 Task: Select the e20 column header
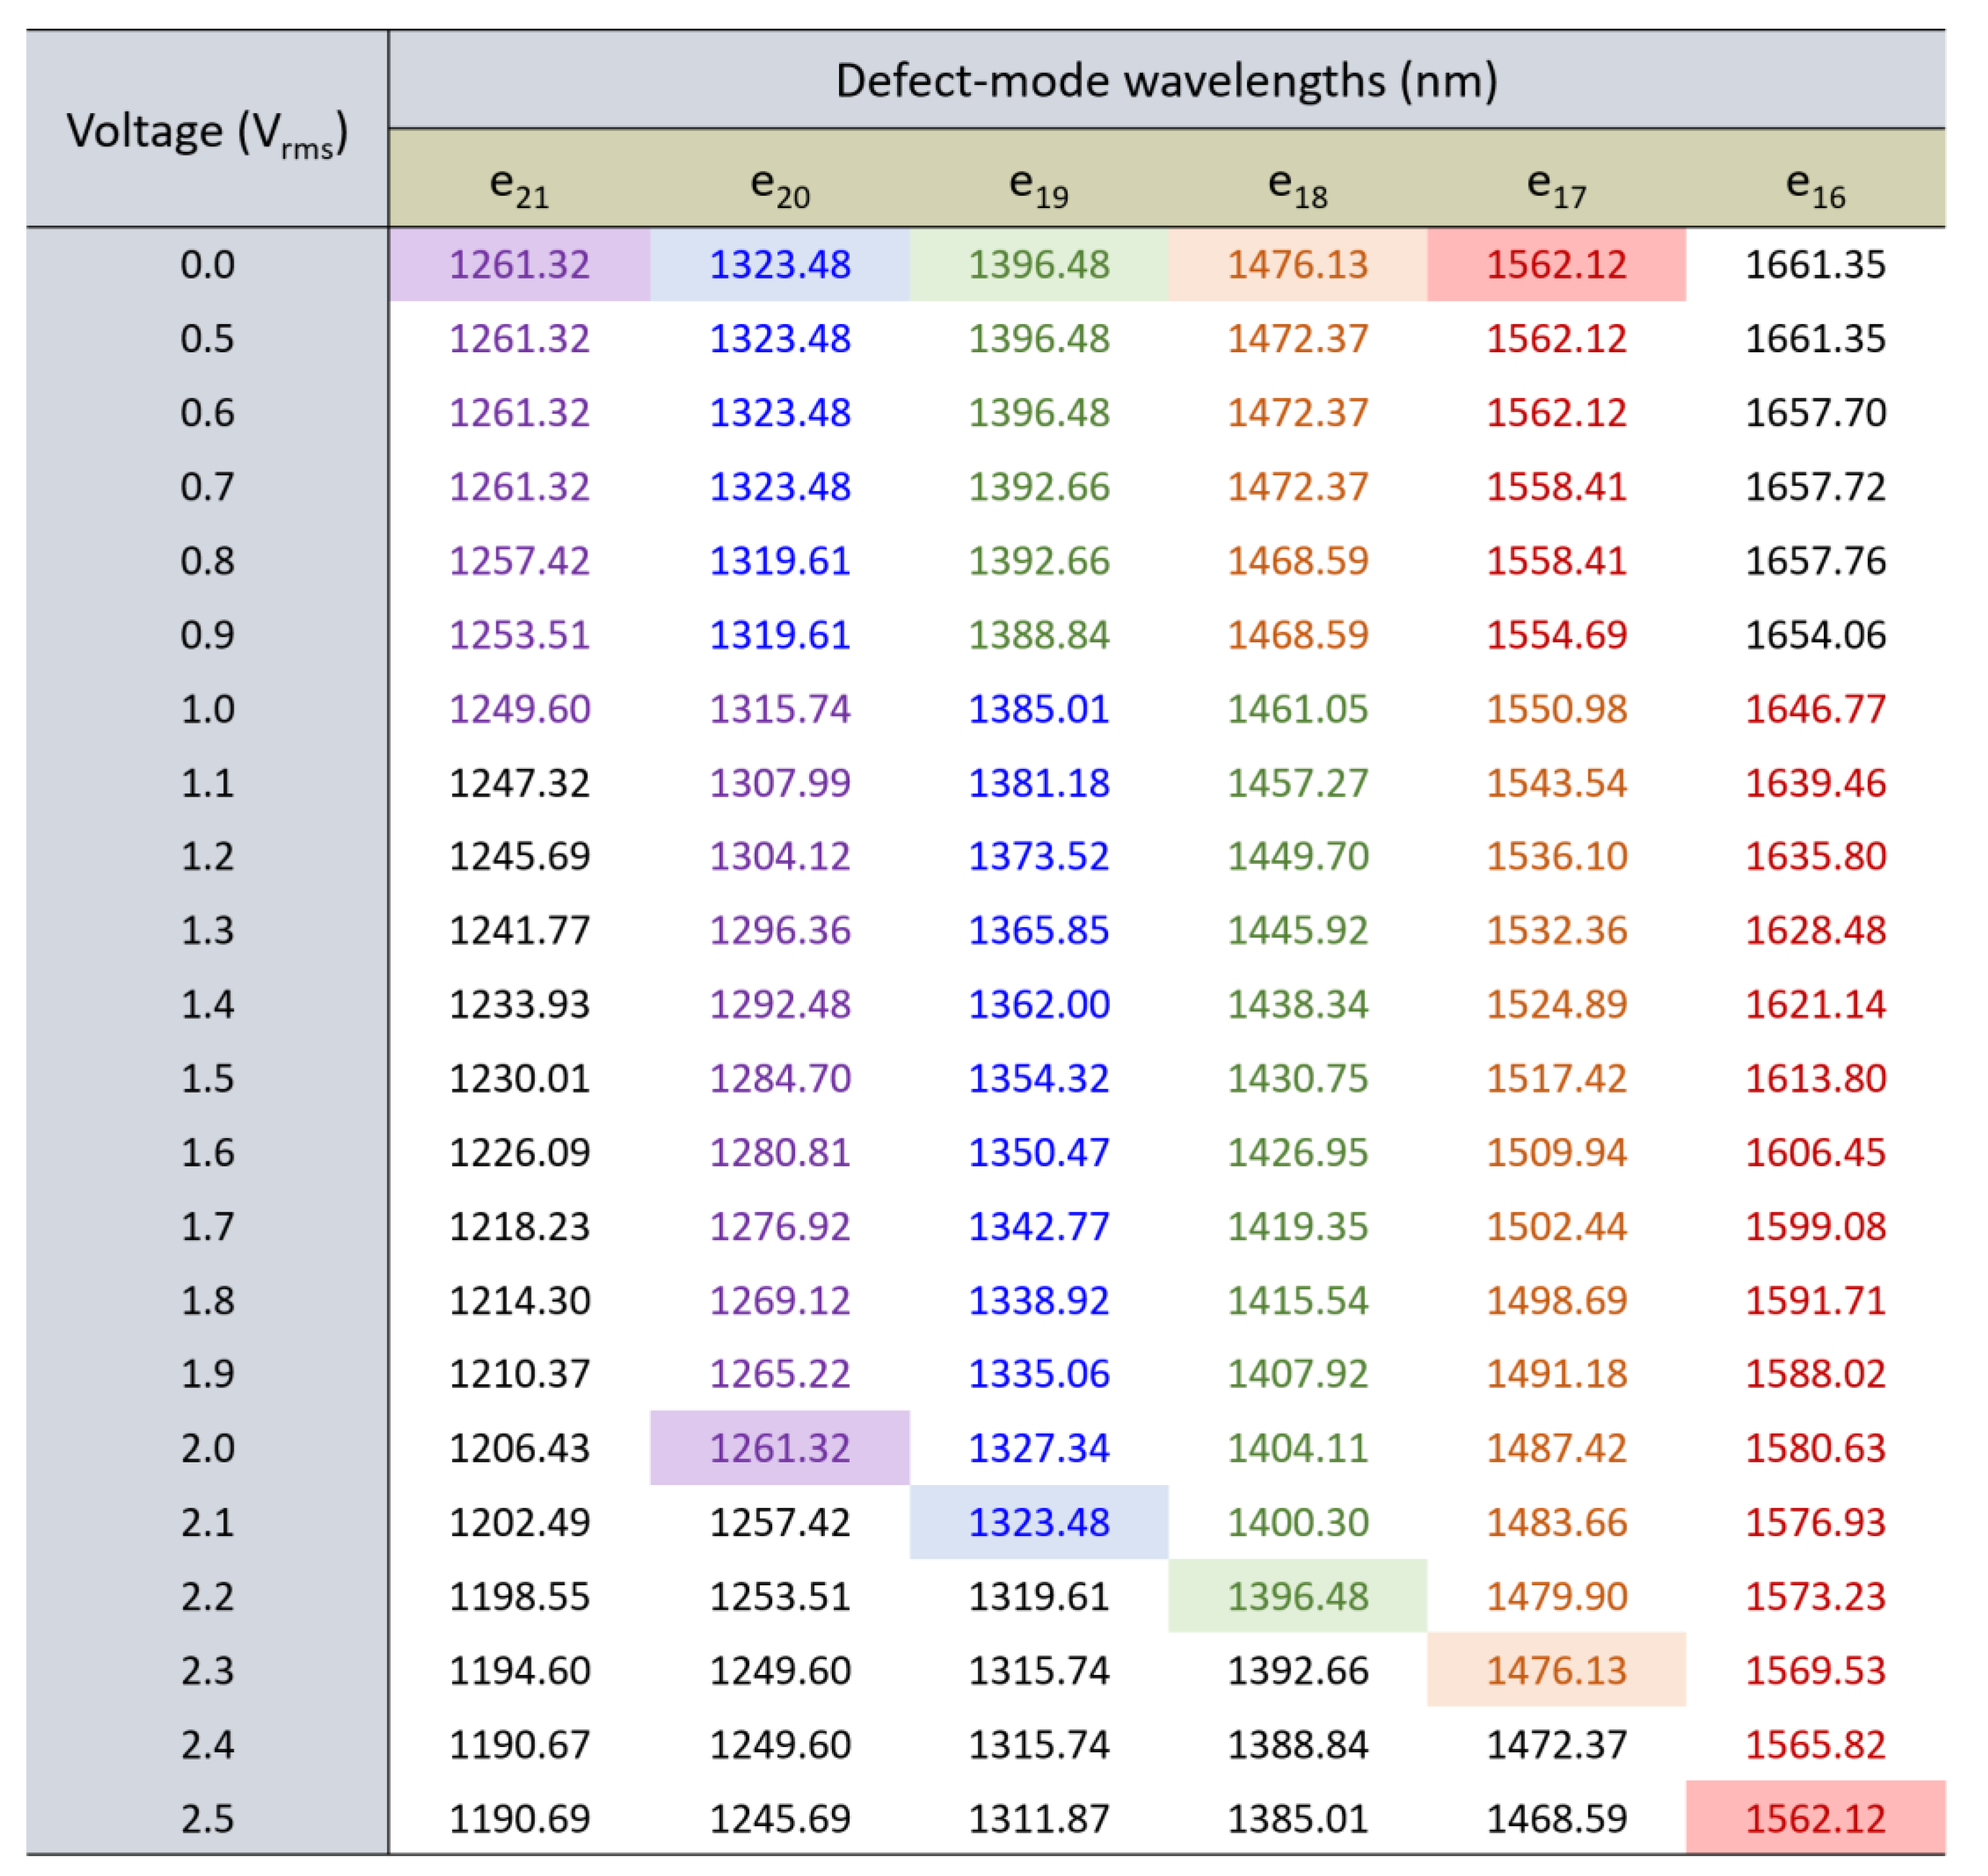[x=779, y=185]
